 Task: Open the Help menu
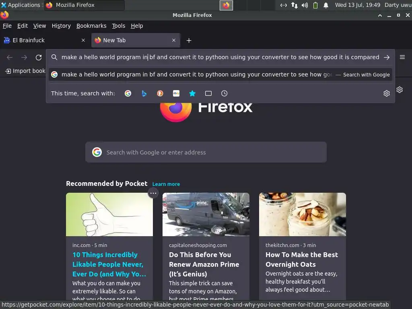[137, 26]
